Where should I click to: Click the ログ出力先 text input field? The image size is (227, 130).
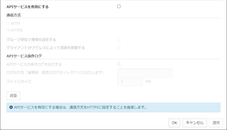[145, 73]
